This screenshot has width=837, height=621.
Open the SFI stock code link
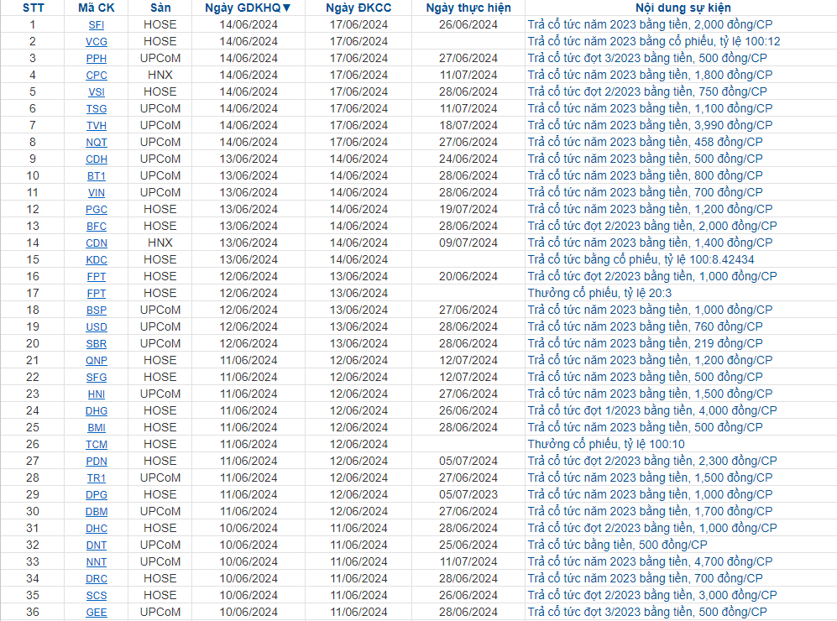[96, 25]
